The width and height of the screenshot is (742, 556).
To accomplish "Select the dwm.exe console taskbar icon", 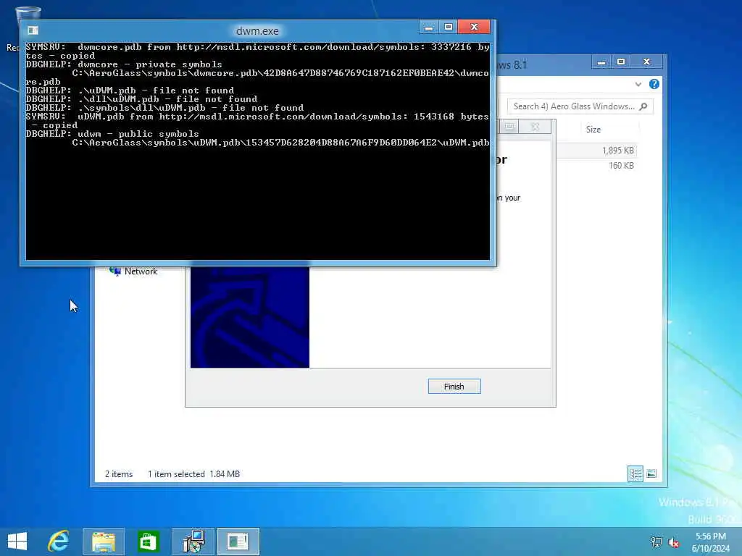I will 238,542.
